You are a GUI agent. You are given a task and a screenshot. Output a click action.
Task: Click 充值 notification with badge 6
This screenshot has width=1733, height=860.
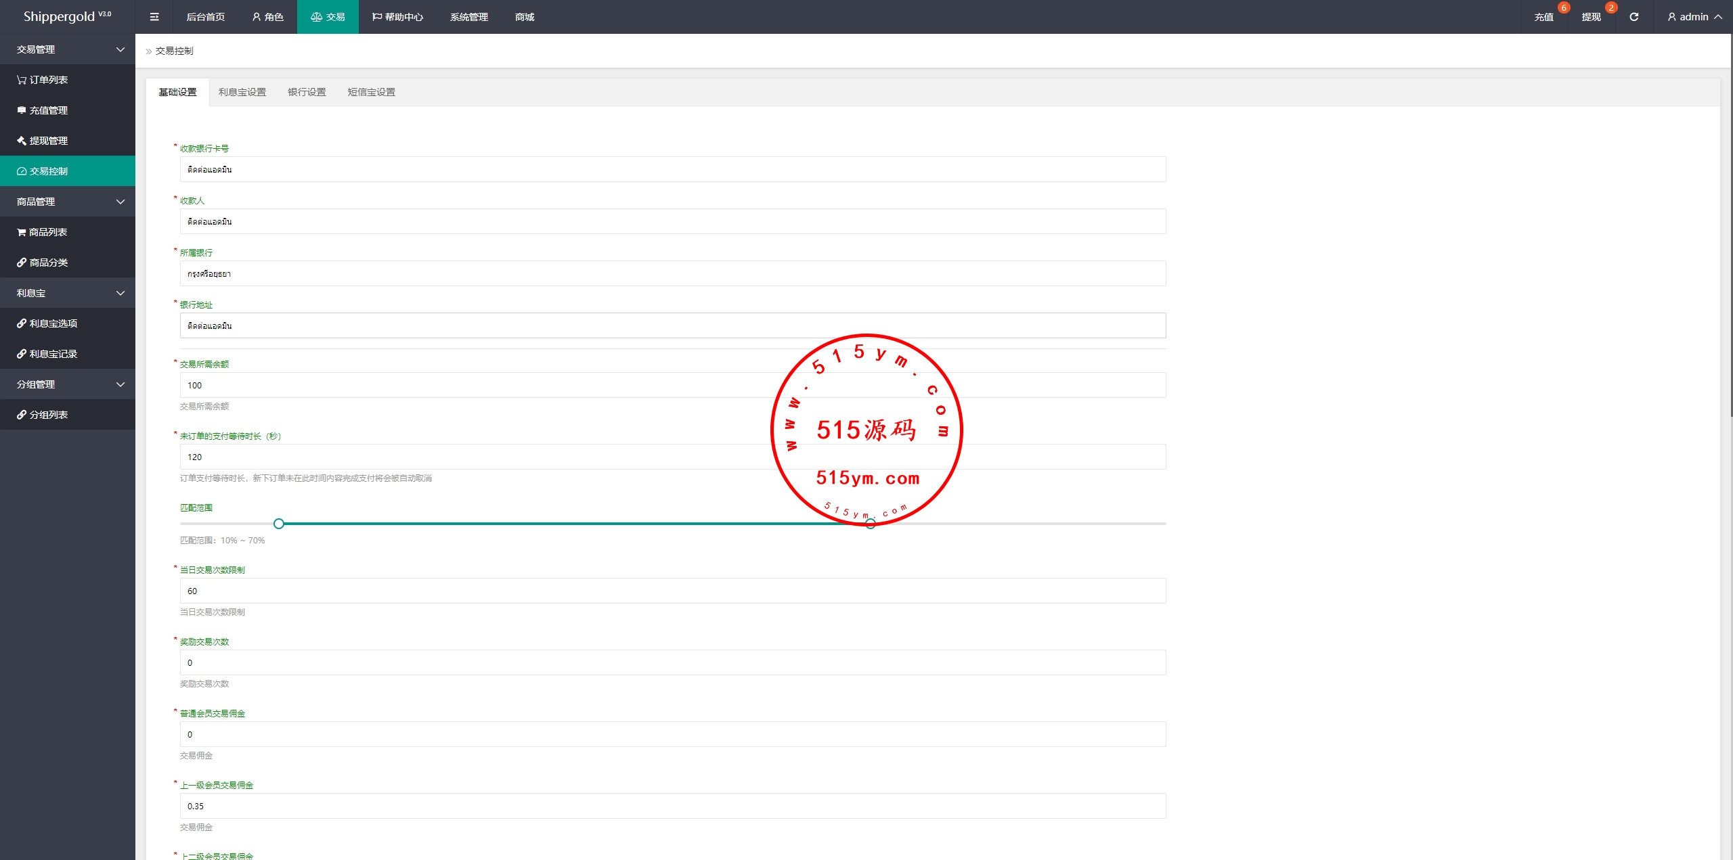pyautogui.click(x=1544, y=17)
